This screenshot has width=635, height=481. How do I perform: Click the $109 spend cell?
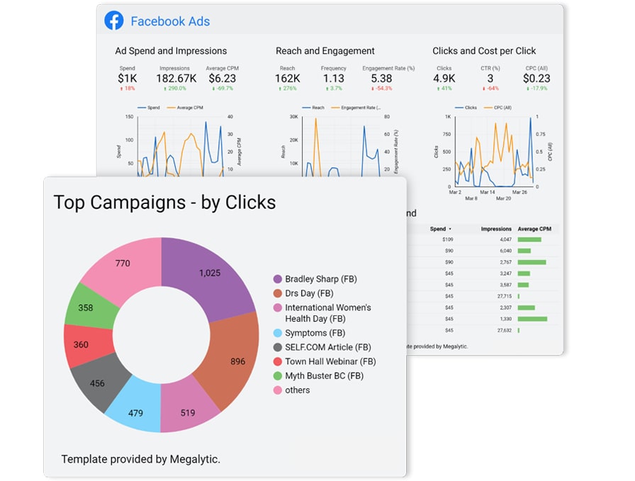[447, 239]
